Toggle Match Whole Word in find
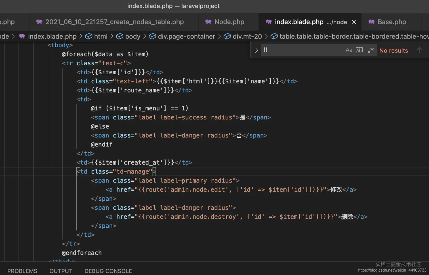Screen dimensions: 429x275 (359, 50)
